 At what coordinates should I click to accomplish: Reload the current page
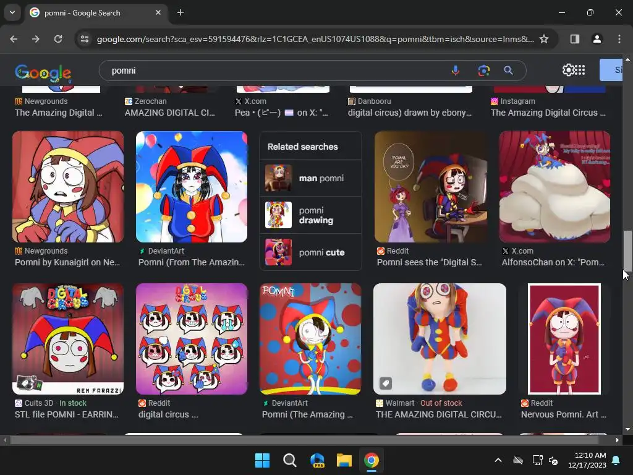click(58, 39)
